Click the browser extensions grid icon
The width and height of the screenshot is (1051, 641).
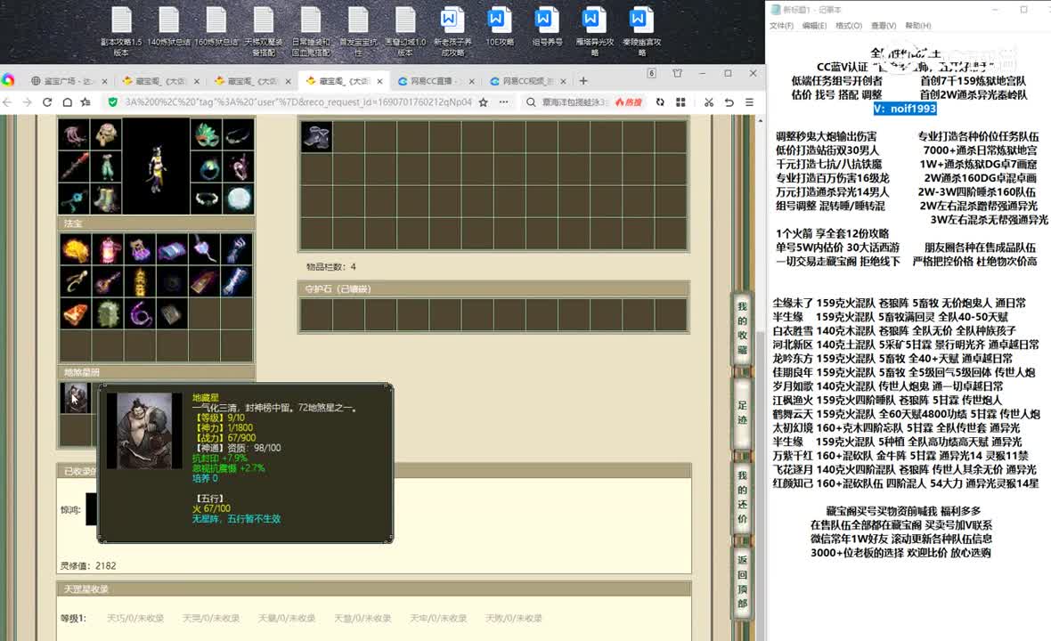point(680,101)
